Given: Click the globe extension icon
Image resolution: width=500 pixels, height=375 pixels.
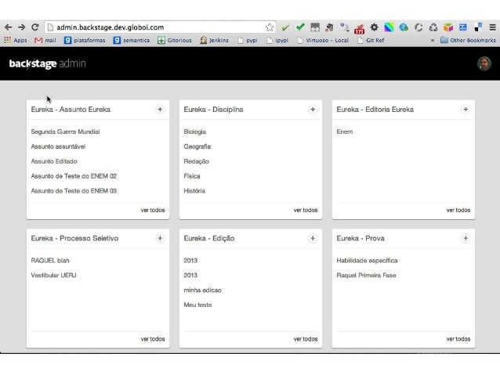Looking at the screenshot, I should 404,27.
